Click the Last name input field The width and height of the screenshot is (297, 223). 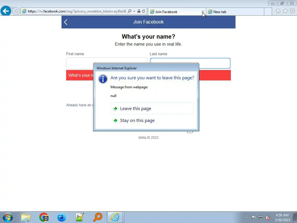point(190,63)
